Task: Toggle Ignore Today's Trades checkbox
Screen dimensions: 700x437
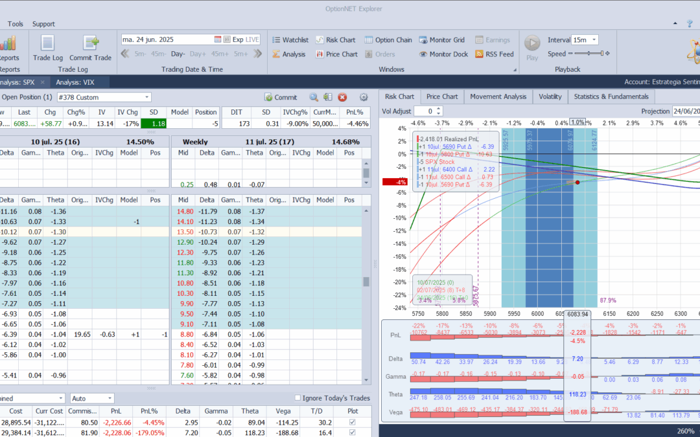Action: [x=297, y=398]
